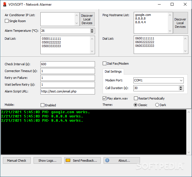Click 05003333333 in left Dial List
Image resolution: width=192 pixels, height=177 pixels.
coord(51,46)
